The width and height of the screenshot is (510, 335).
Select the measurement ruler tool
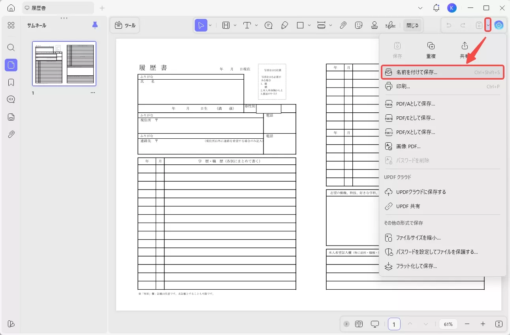click(322, 25)
